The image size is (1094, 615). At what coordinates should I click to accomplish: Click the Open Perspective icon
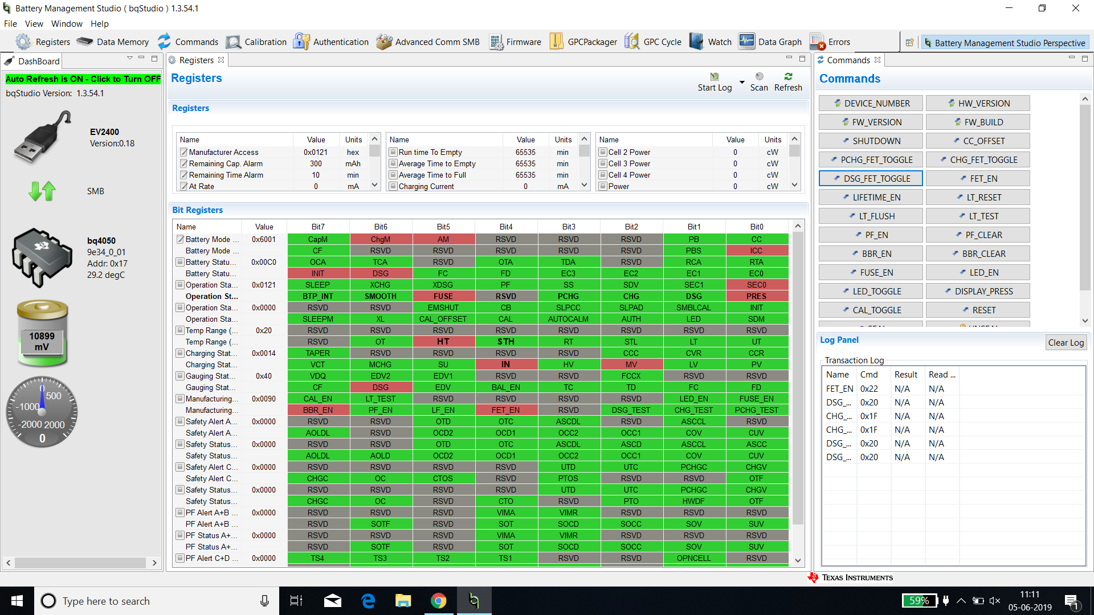click(x=909, y=42)
